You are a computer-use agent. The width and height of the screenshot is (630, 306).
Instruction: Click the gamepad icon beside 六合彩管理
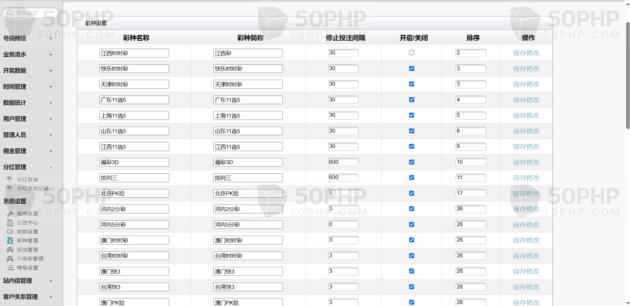[x=10, y=259]
